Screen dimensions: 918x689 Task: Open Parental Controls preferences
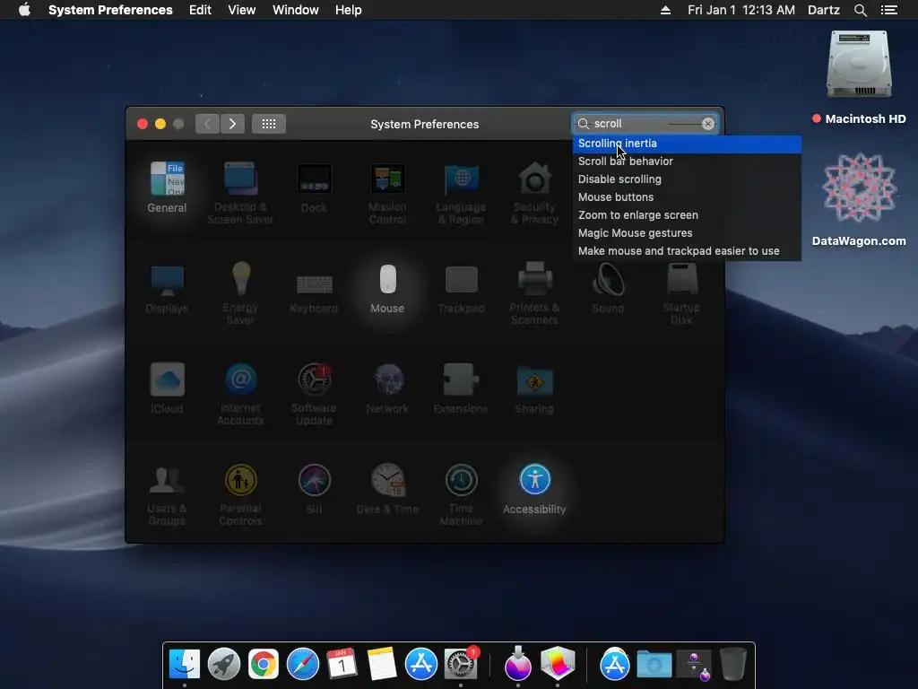coord(240,495)
